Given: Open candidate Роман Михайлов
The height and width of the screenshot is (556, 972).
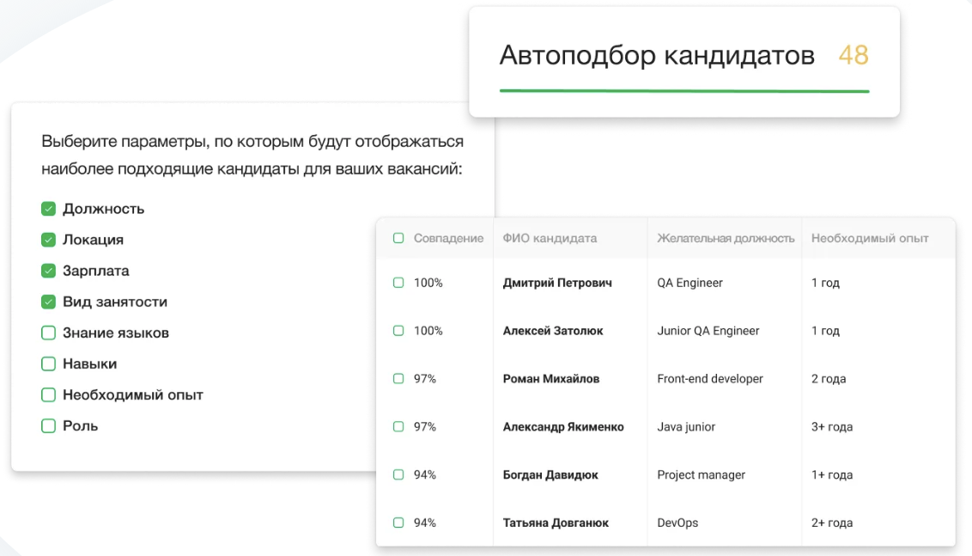Looking at the screenshot, I should pyautogui.click(x=551, y=378).
